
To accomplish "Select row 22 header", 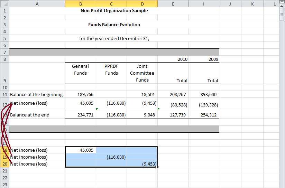I will point(5,178).
